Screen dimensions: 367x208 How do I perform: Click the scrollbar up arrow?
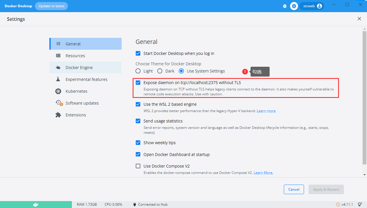pos(364,28)
